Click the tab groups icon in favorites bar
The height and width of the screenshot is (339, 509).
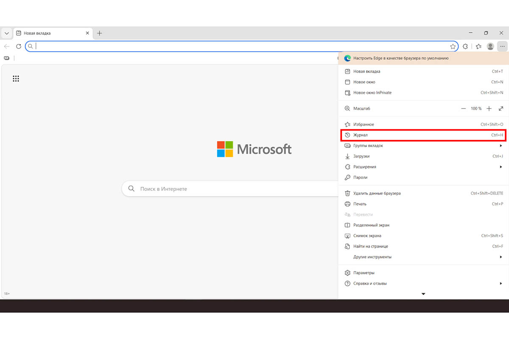tap(6, 58)
